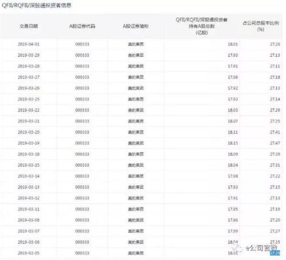Screen dimensions: 286x260
Task: Select date cell 2019-03-13
Action: (x=29, y=187)
